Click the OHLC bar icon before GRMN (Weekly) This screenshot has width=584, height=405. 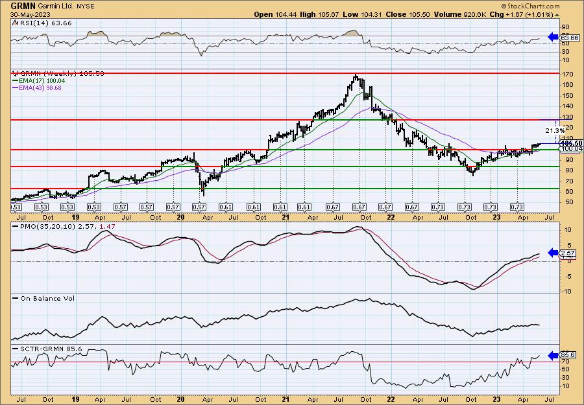pos(16,73)
